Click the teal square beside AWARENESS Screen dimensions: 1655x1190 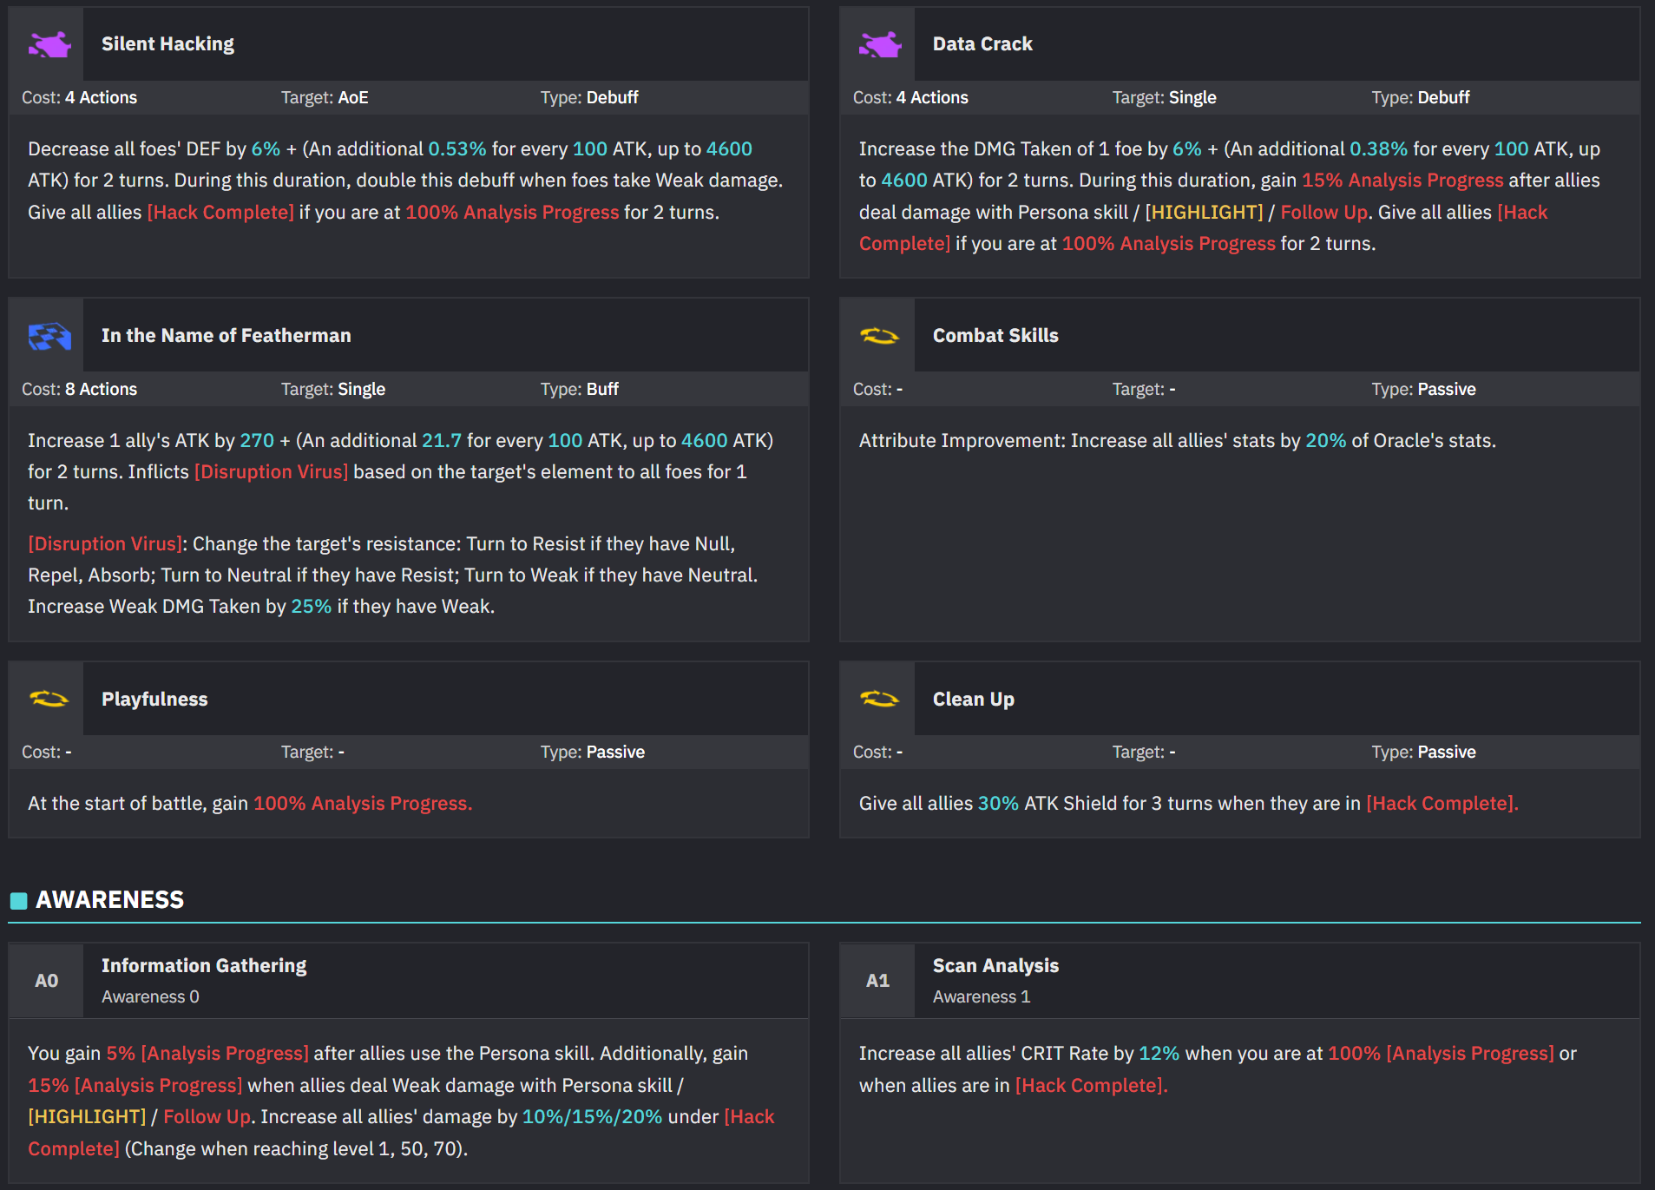click(18, 901)
